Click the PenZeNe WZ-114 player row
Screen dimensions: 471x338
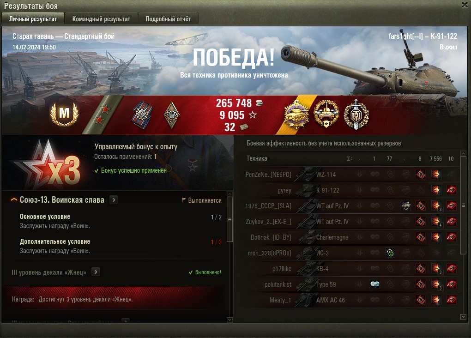[x=351, y=174]
